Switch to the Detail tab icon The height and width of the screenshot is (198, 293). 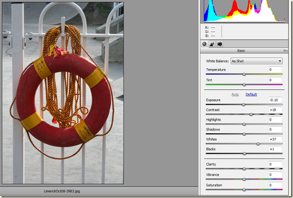point(212,44)
